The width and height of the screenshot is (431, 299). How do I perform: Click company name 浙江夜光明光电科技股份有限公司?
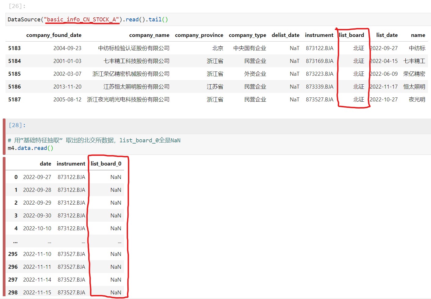pos(128,100)
